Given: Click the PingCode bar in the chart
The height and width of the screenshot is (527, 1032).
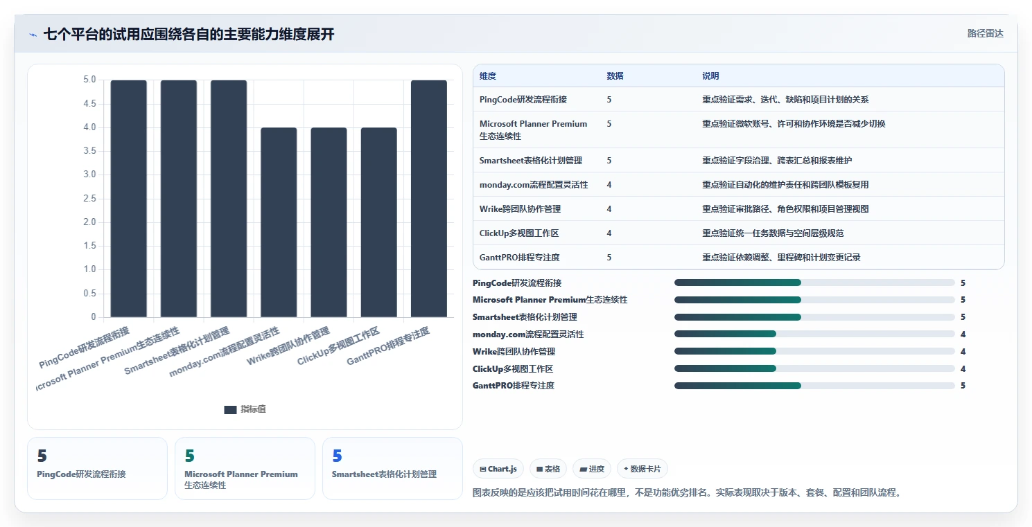Looking at the screenshot, I should click(129, 199).
